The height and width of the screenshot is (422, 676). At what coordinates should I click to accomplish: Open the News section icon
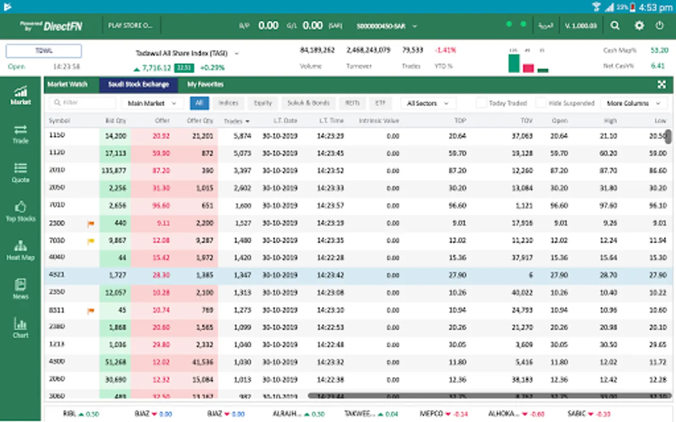(21, 289)
